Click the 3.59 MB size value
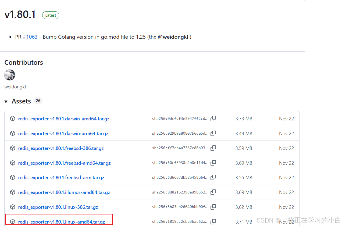 244,148
